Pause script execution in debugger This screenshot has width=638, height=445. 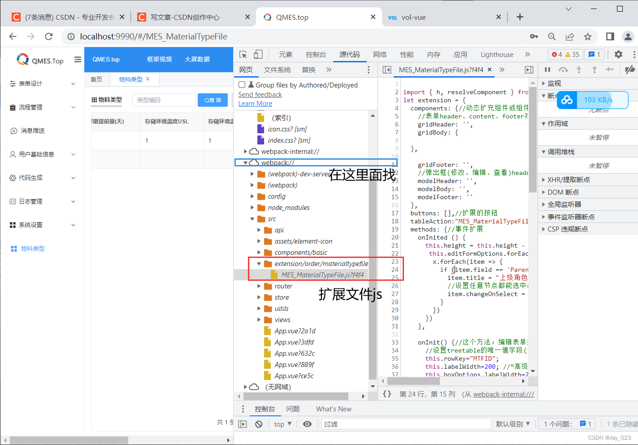[547, 70]
